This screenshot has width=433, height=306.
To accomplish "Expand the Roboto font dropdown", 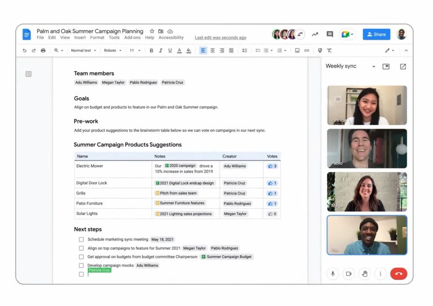I will pyautogui.click(x=112, y=51).
